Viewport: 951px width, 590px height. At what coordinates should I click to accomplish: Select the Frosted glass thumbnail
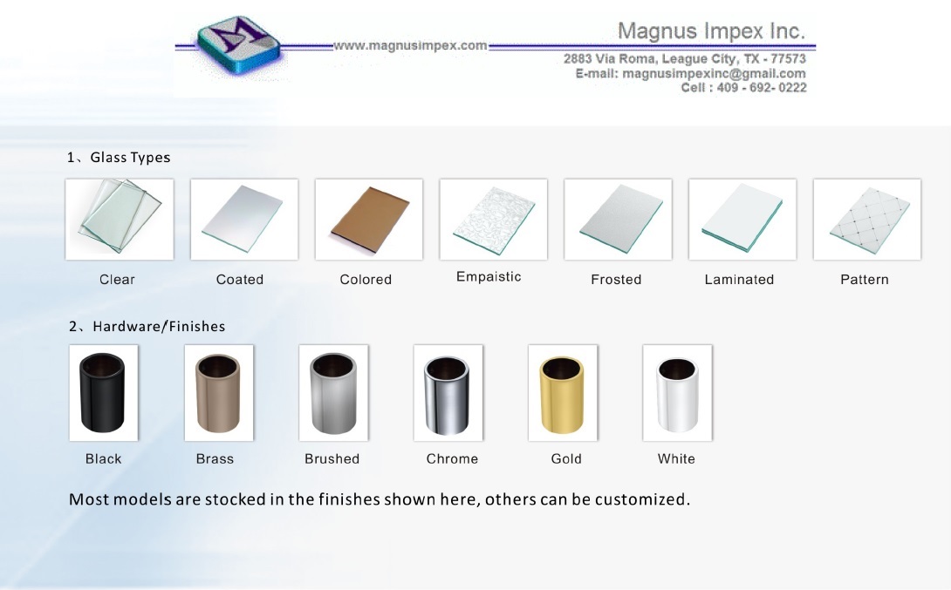click(618, 220)
